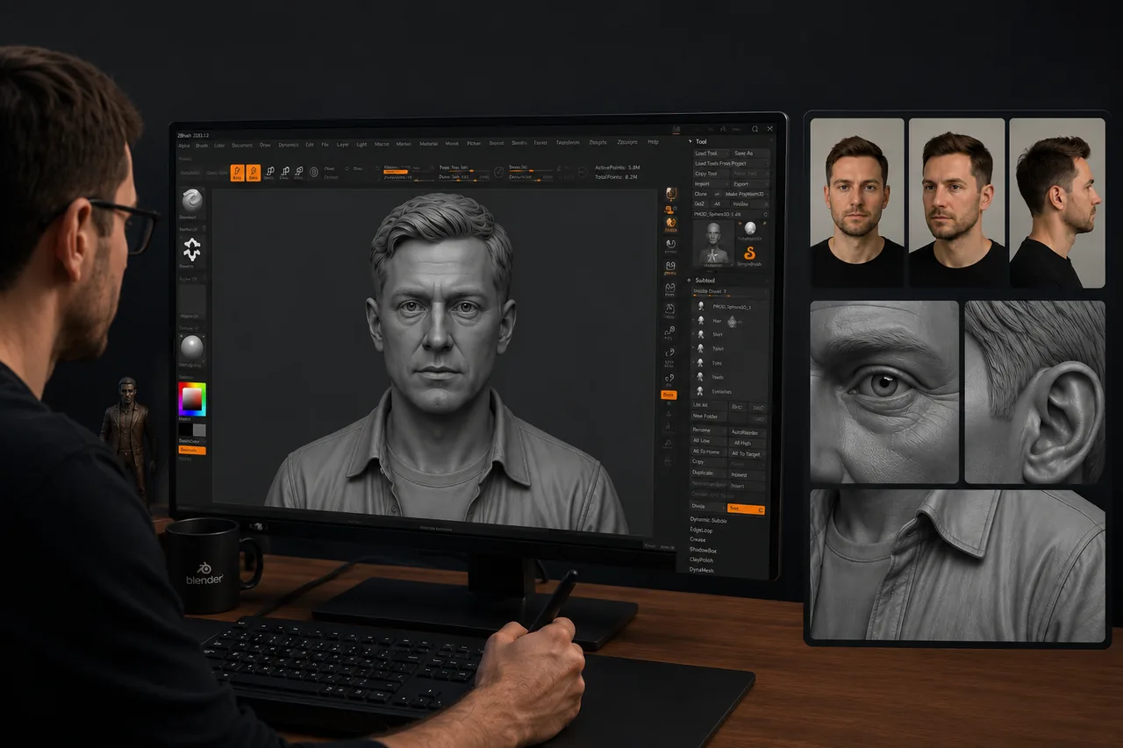Image resolution: width=1123 pixels, height=748 pixels.
Task: Click the gray secondary color swatch
Action: 199,430
